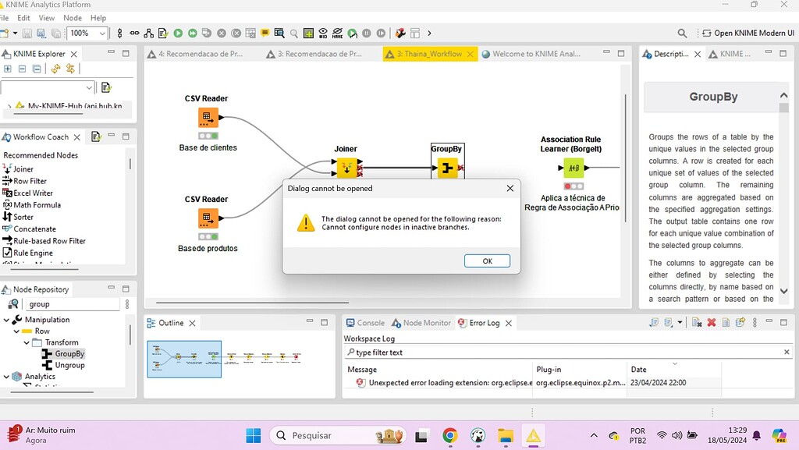799x450 pixels.
Task: Expand all items in KNIME Explorer
Action: pyautogui.click(x=8, y=69)
